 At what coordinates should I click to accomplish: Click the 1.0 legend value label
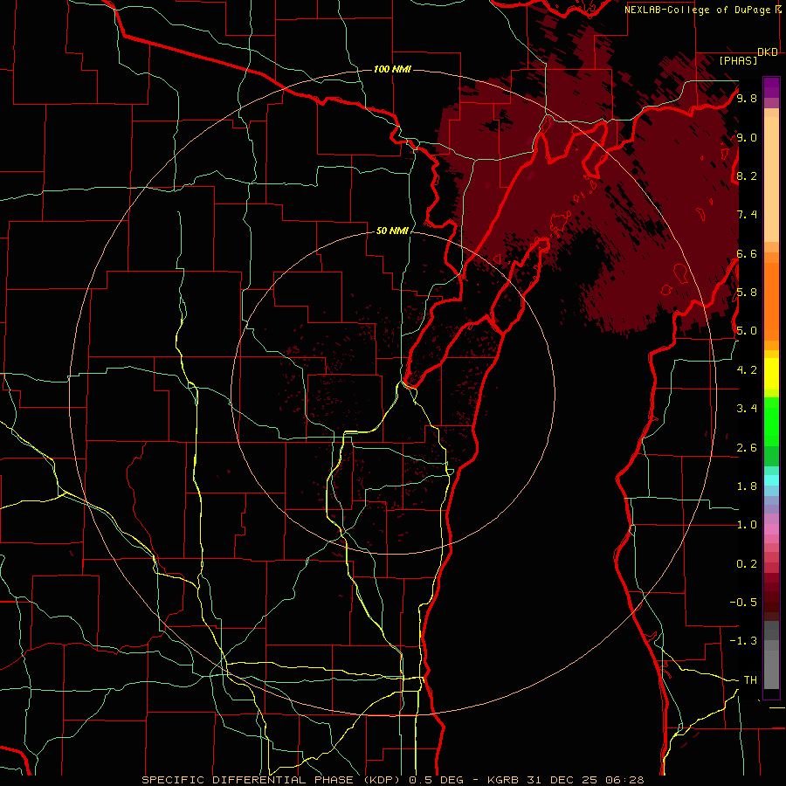(747, 525)
